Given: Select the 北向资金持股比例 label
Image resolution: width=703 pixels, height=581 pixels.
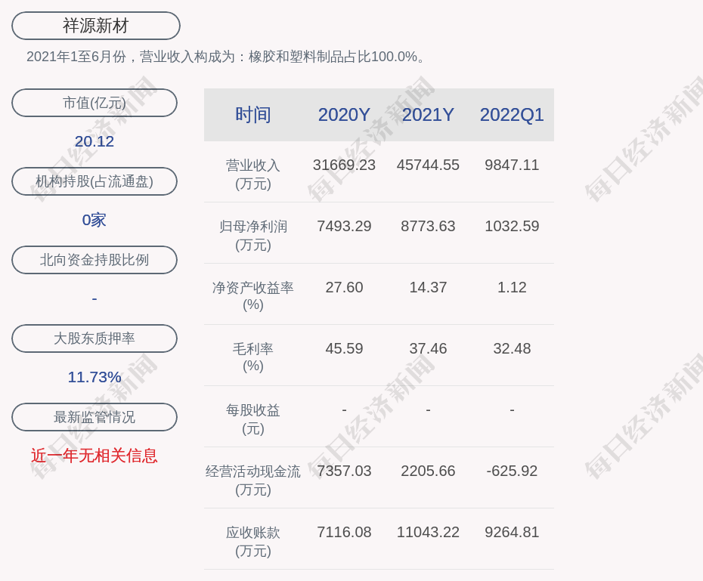Looking at the screenshot, I should click(94, 260).
